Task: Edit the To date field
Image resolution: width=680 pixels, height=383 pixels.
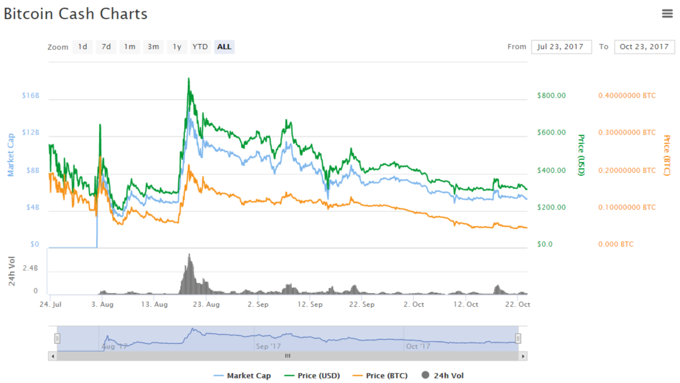Action: pos(644,47)
